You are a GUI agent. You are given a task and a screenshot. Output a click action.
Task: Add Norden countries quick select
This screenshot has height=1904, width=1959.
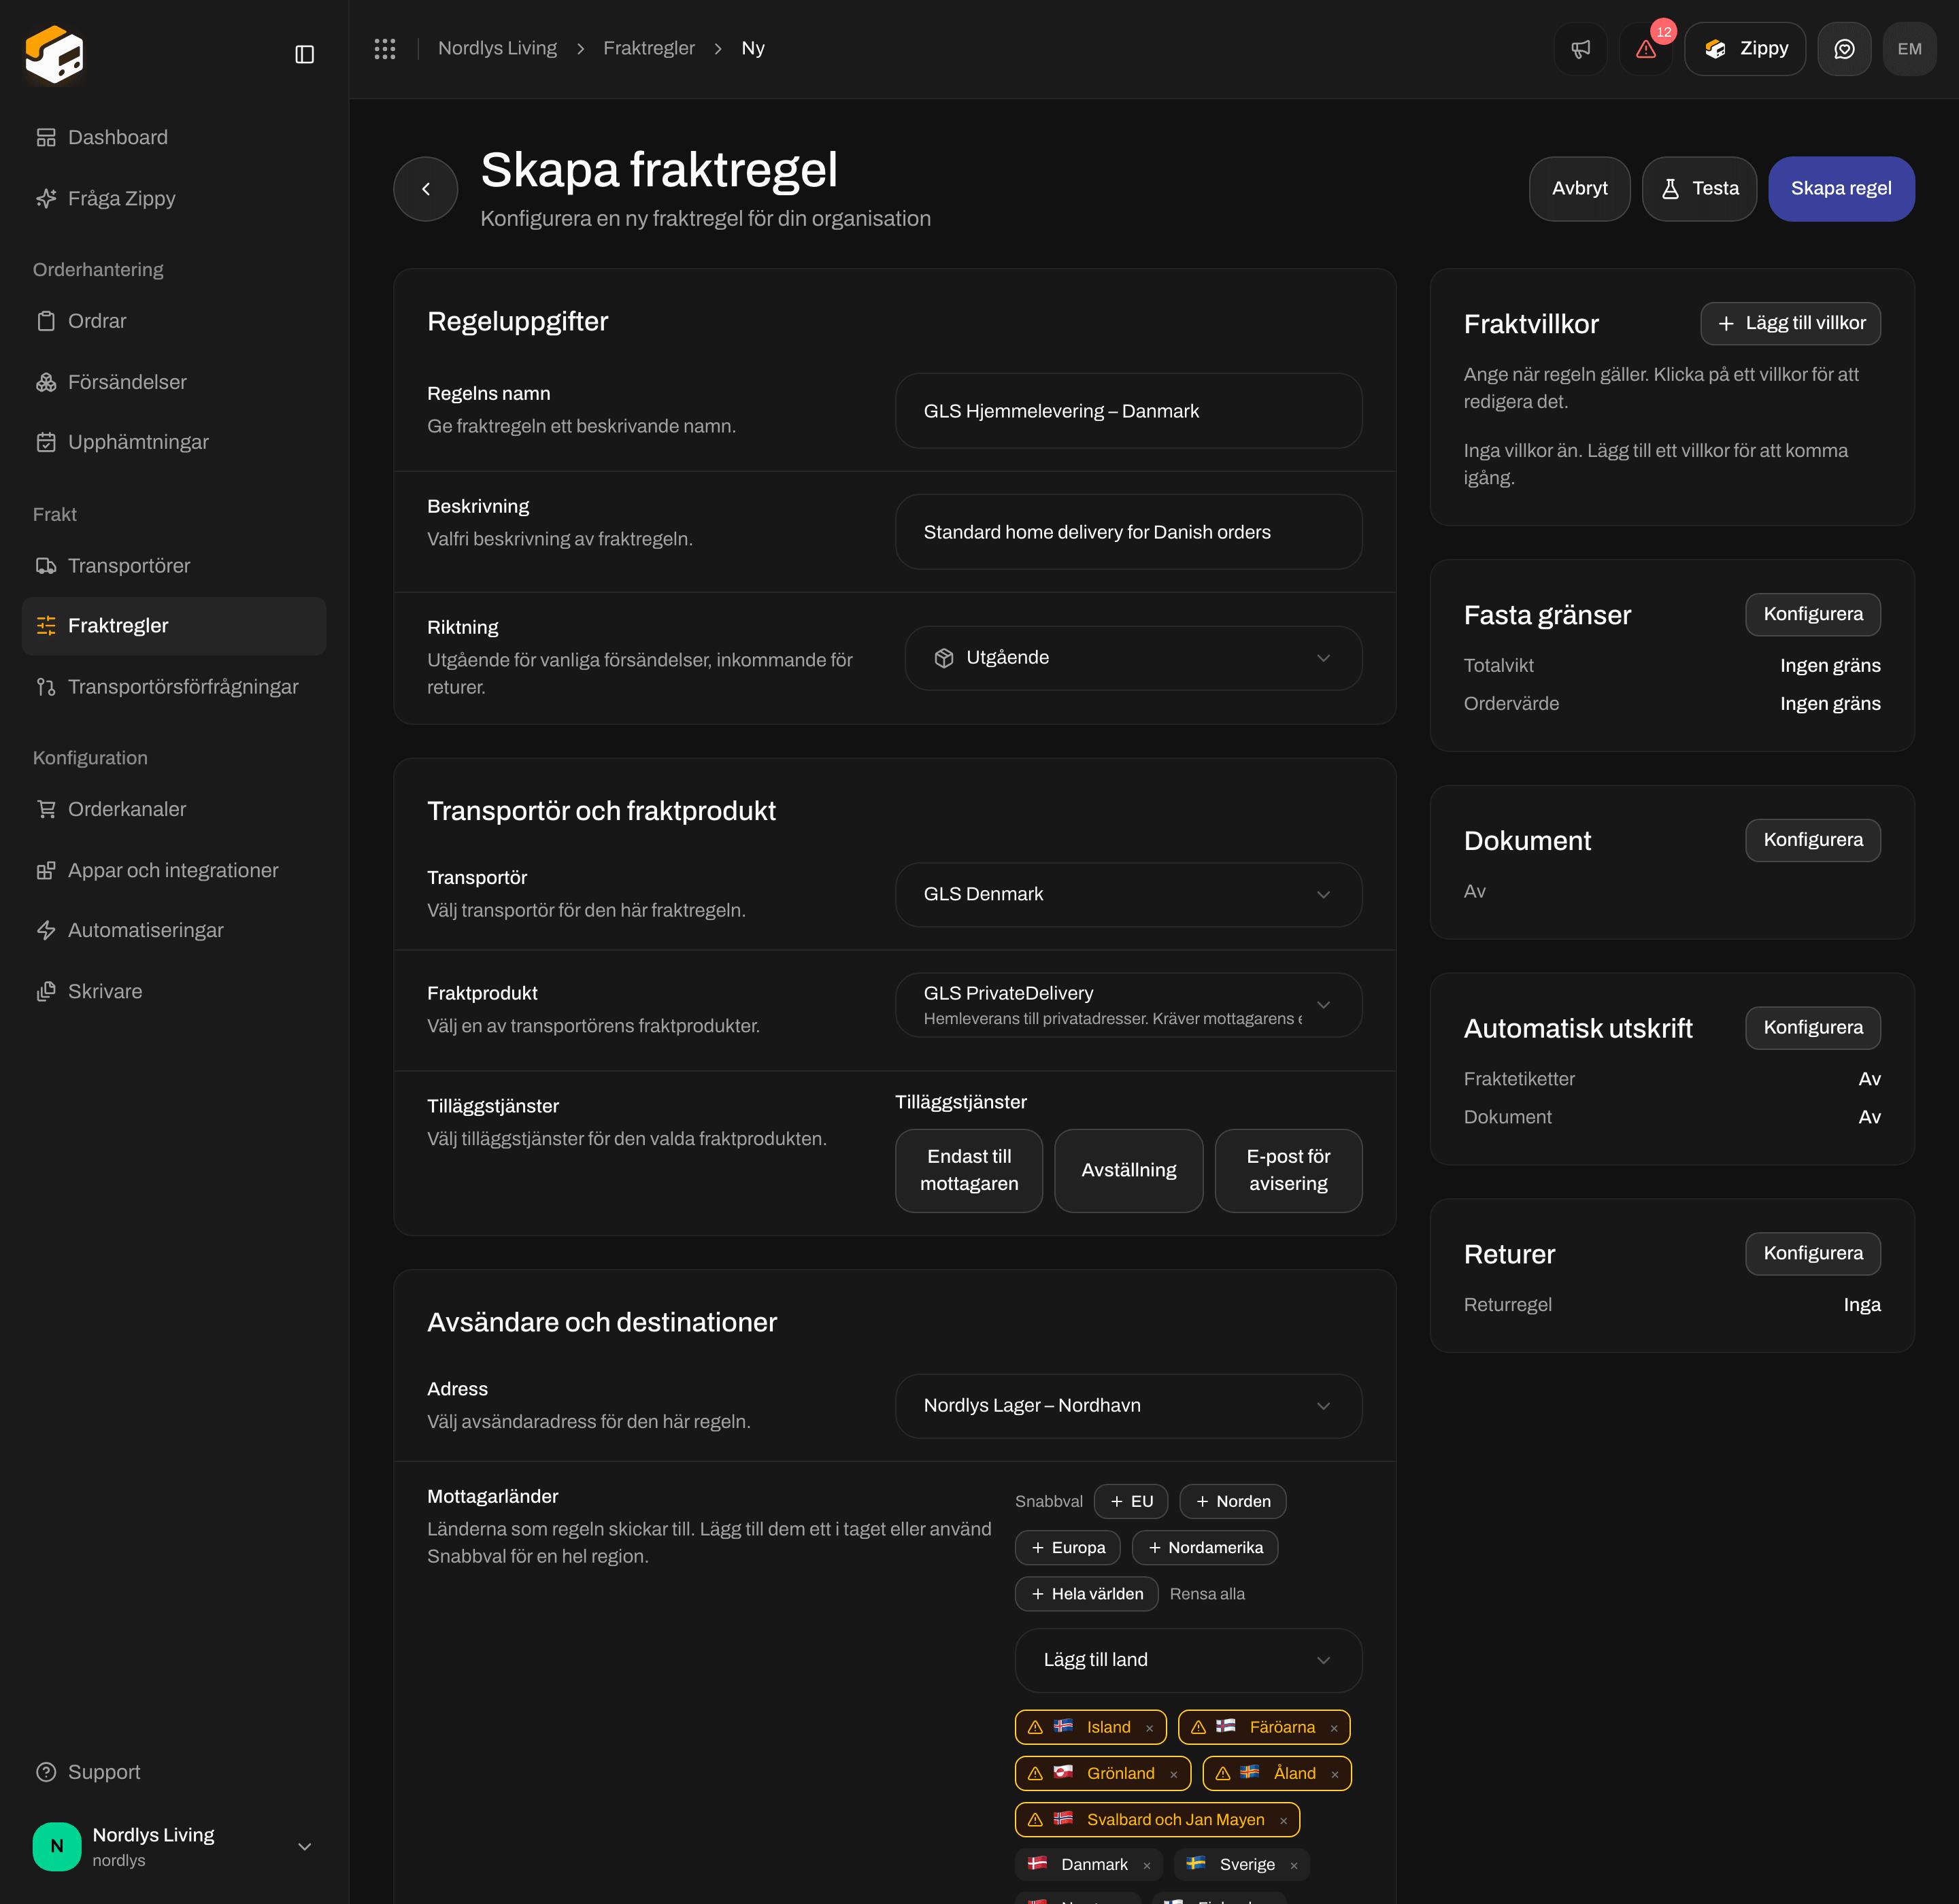(x=1233, y=1501)
